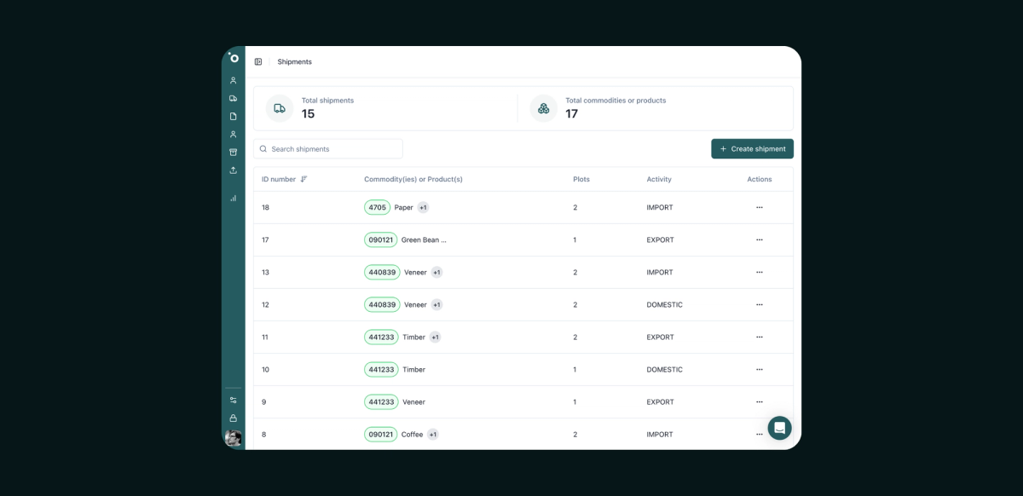
Task: Click the 441233 tag in row 10
Action: [381, 369]
